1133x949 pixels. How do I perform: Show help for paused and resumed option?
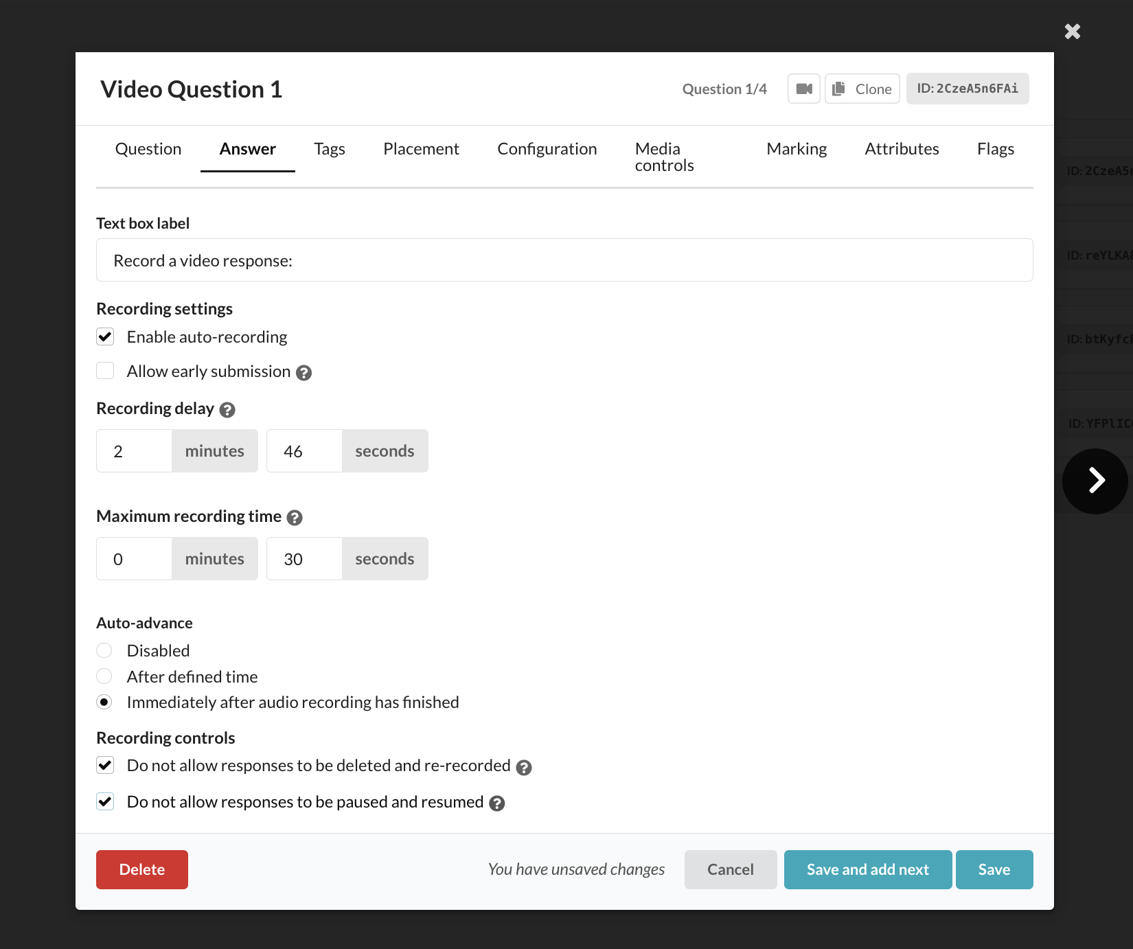[x=497, y=803]
